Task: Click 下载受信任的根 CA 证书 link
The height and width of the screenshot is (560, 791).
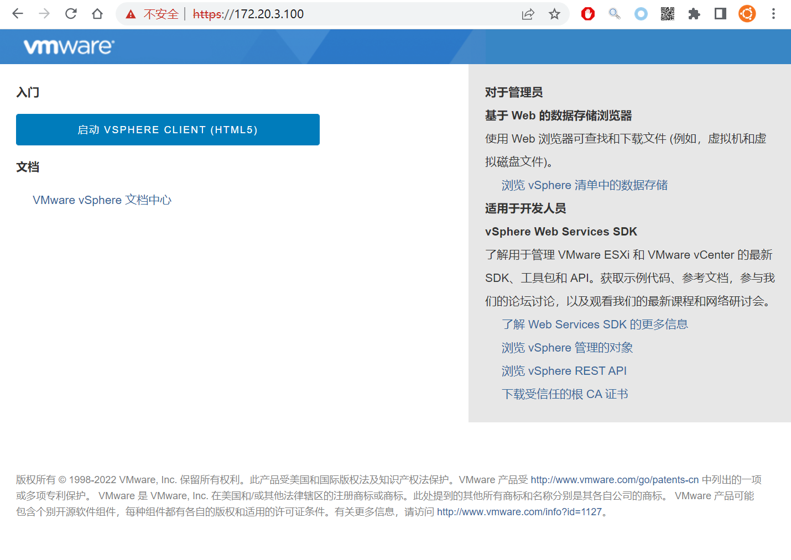Action: click(x=565, y=394)
